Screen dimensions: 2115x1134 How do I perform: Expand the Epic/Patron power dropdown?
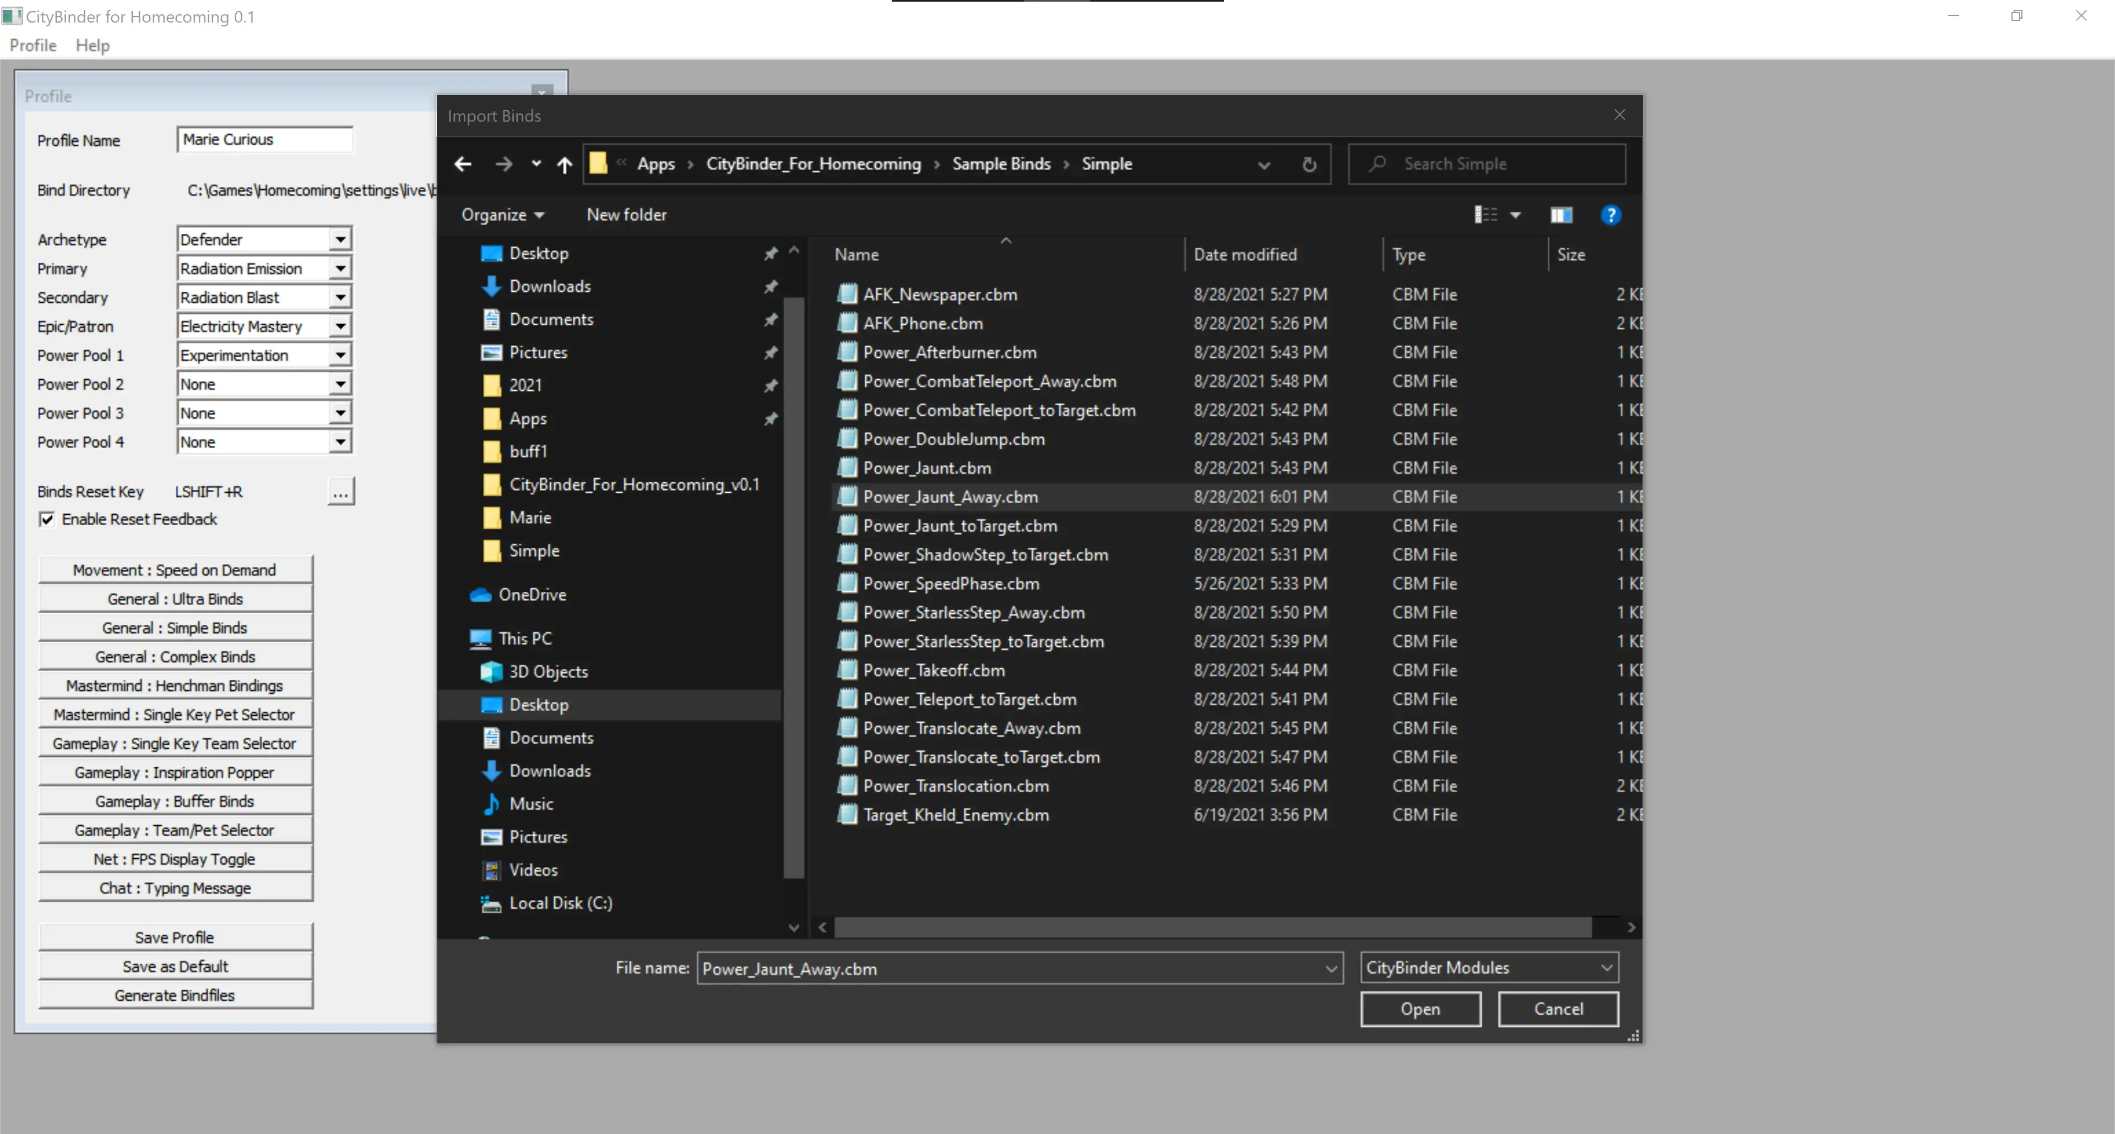[340, 326]
